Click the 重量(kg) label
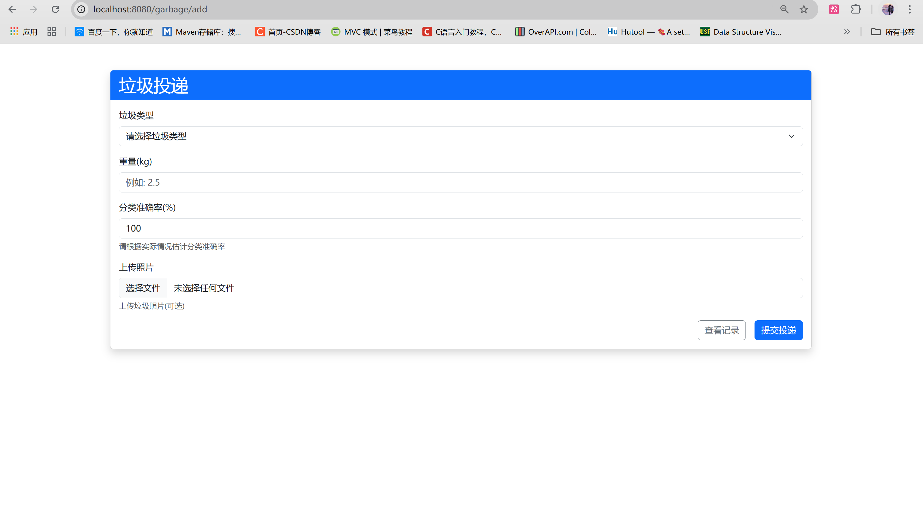The width and height of the screenshot is (923, 517). point(135,162)
